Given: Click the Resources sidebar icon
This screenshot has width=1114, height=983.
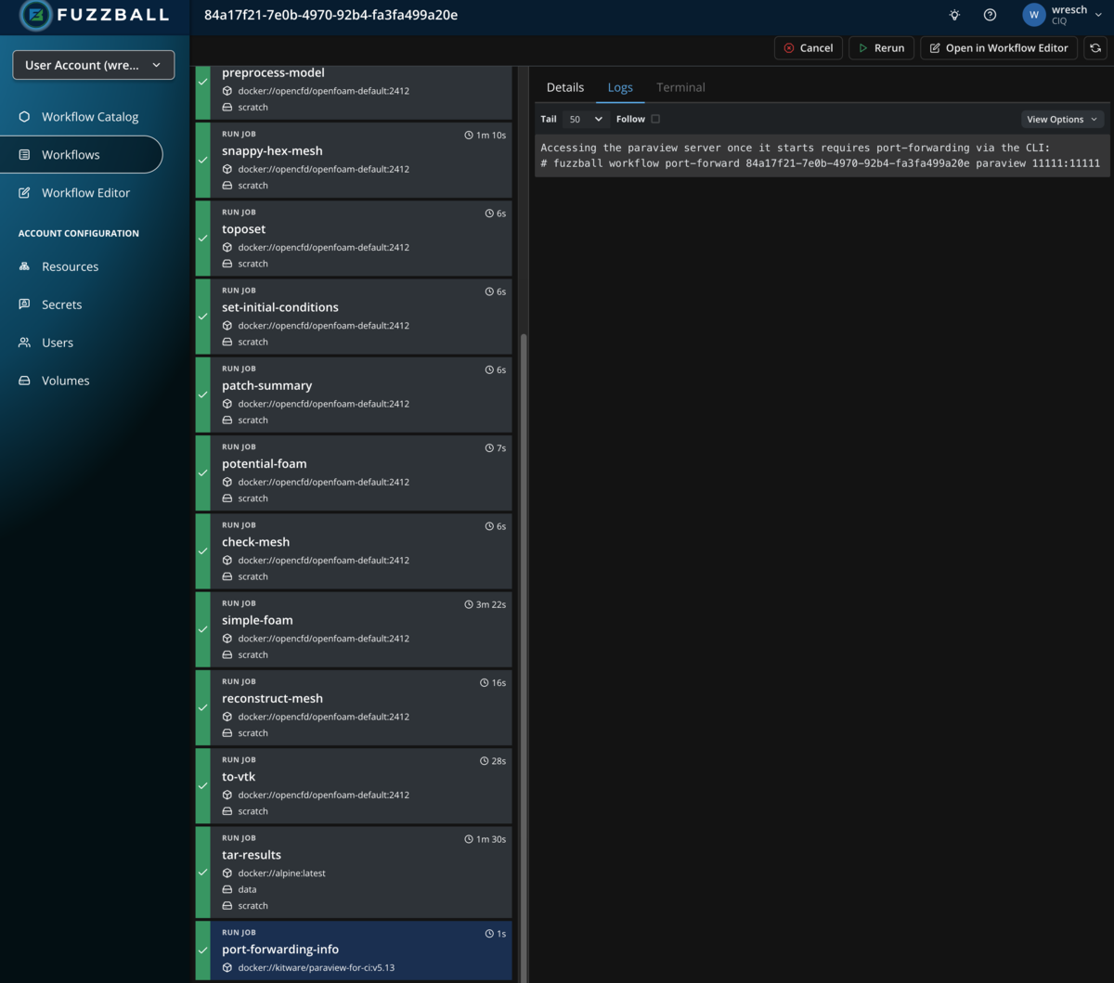Looking at the screenshot, I should 22,266.
